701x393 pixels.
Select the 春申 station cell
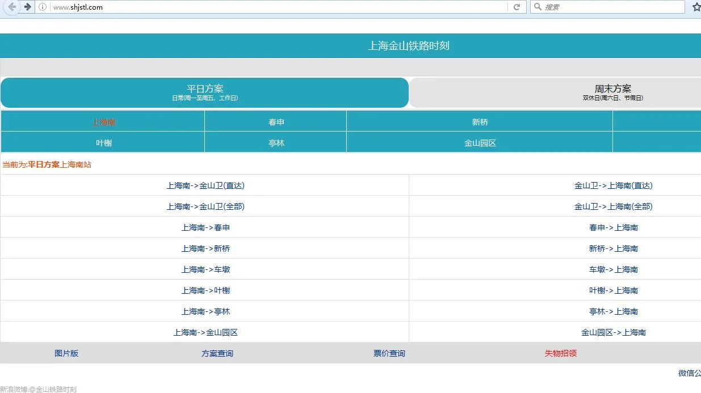[x=276, y=122]
